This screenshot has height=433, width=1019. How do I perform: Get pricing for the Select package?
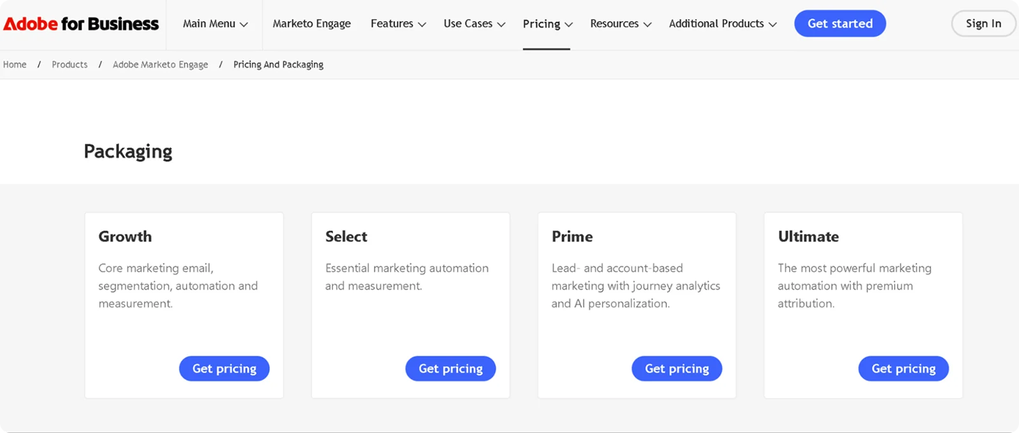pyautogui.click(x=450, y=369)
